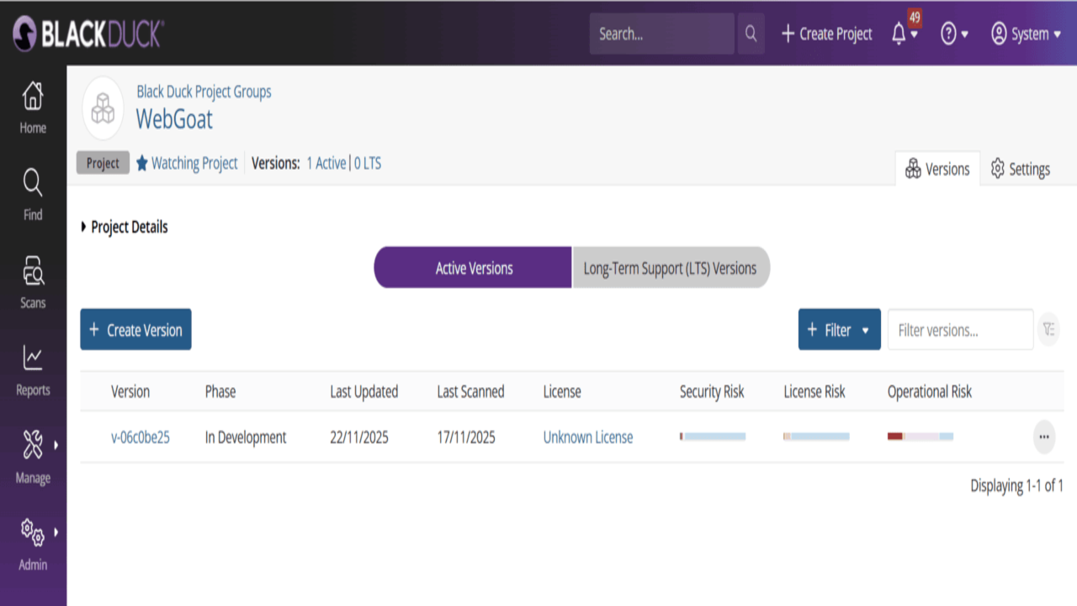
Task: Click the Create Version button
Action: tap(135, 329)
